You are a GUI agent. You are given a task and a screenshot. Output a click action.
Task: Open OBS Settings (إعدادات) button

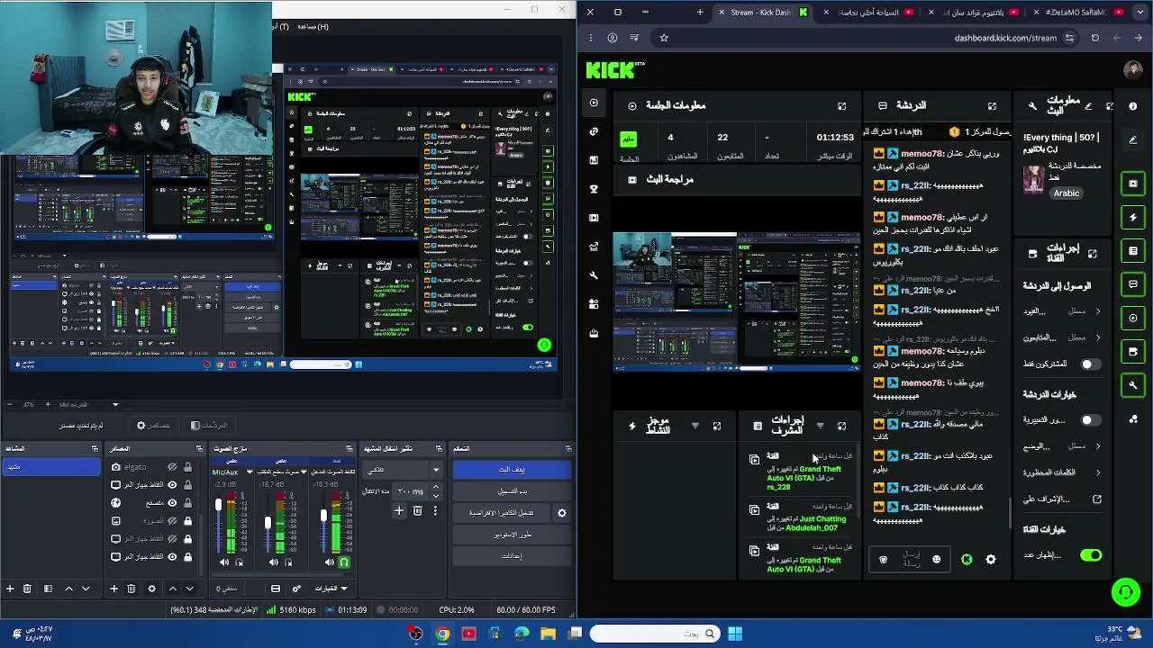512,556
